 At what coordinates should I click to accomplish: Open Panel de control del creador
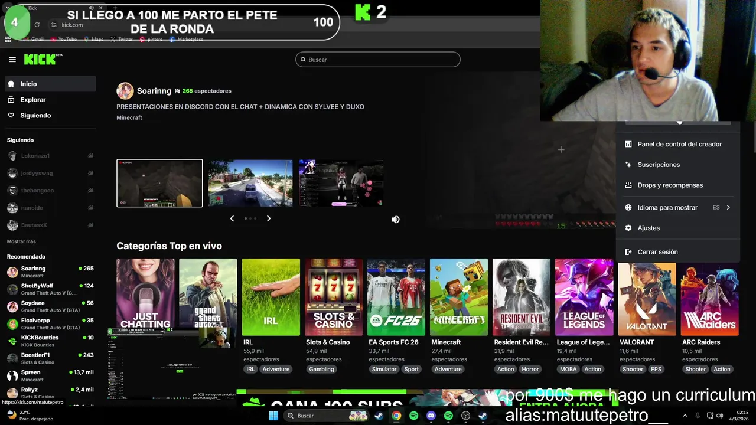tap(678, 144)
